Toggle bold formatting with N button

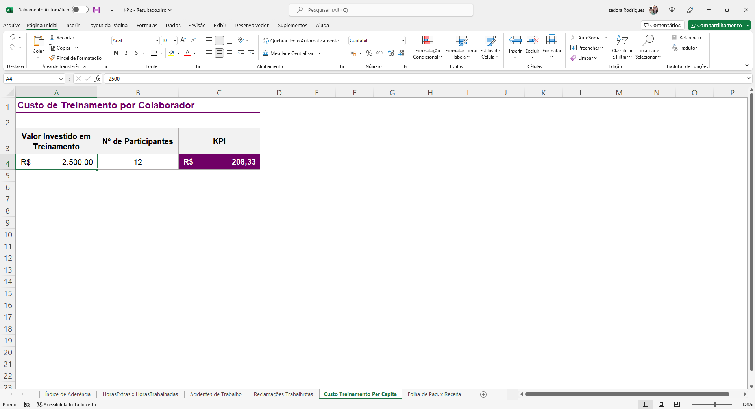point(116,53)
